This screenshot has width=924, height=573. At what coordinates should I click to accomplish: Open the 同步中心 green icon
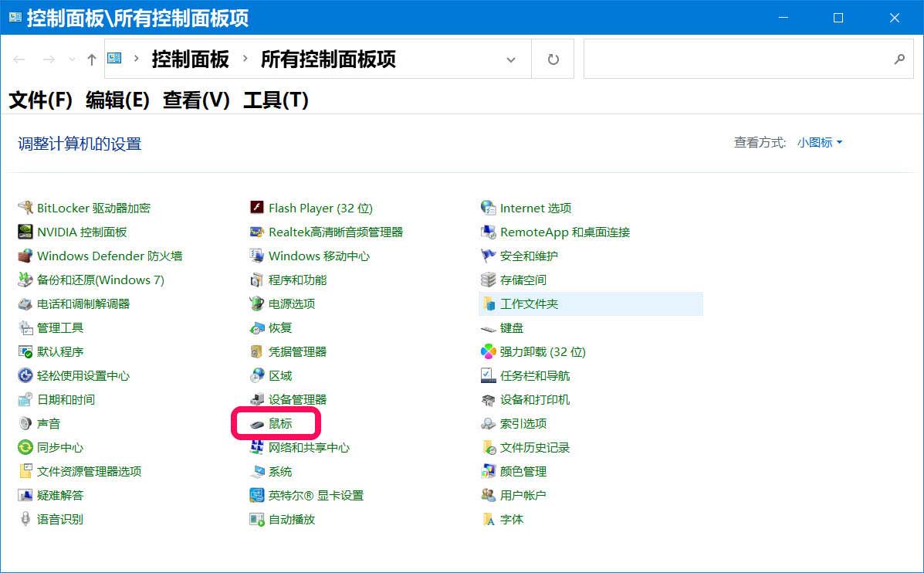pos(25,447)
